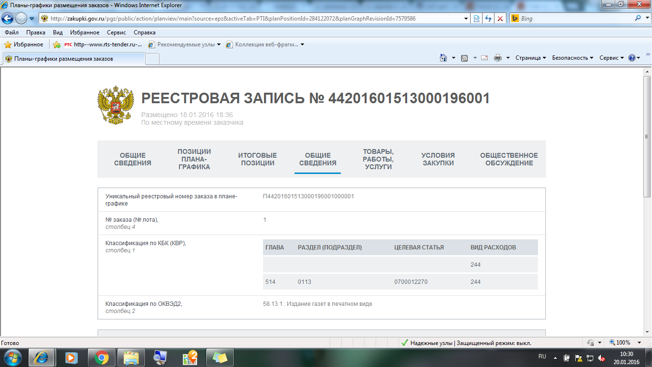Expand the address bar history dropdown
This screenshot has height=367, width=652.
click(466, 19)
